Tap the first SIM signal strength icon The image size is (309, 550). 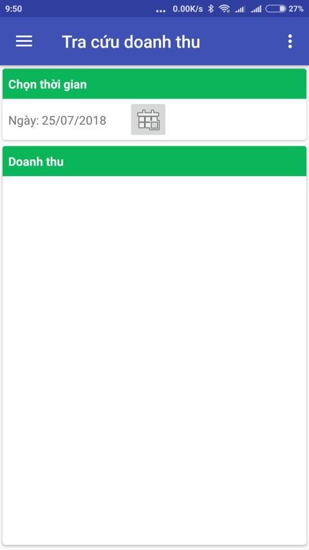[x=240, y=9]
